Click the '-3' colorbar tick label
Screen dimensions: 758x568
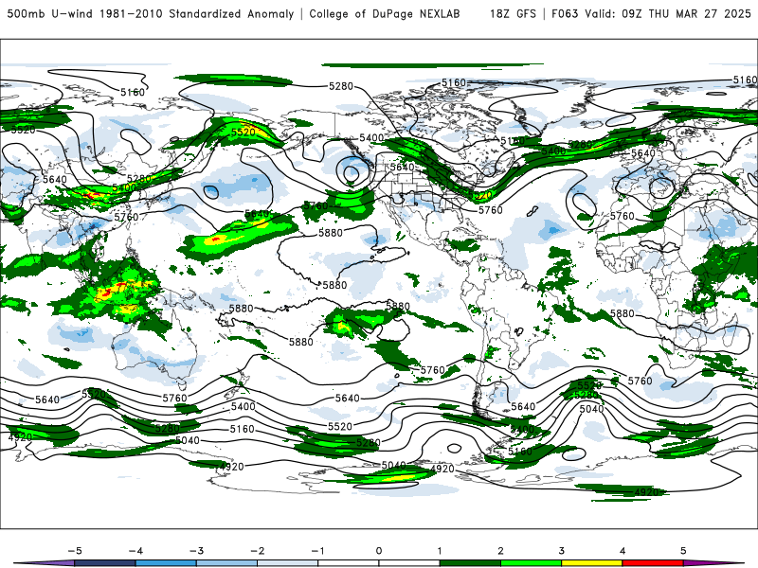(196, 551)
